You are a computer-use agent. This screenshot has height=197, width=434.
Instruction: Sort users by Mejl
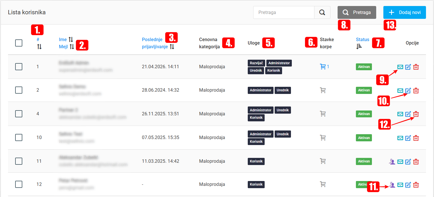click(66, 46)
